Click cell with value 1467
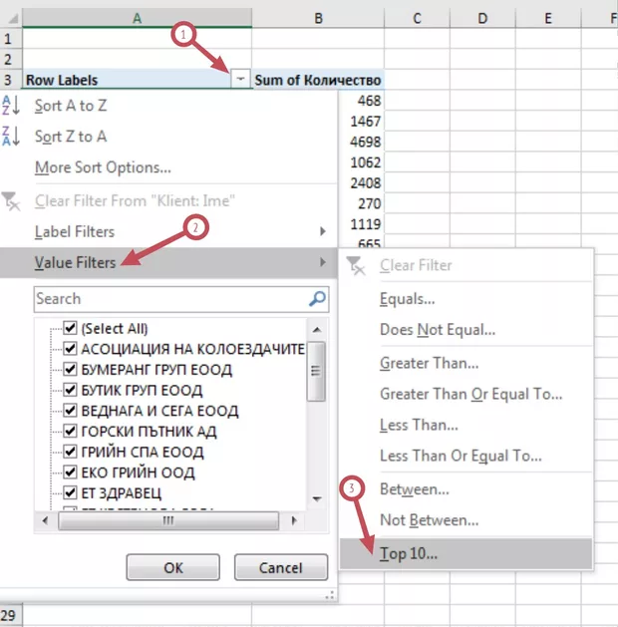This screenshot has width=618, height=627. click(362, 121)
